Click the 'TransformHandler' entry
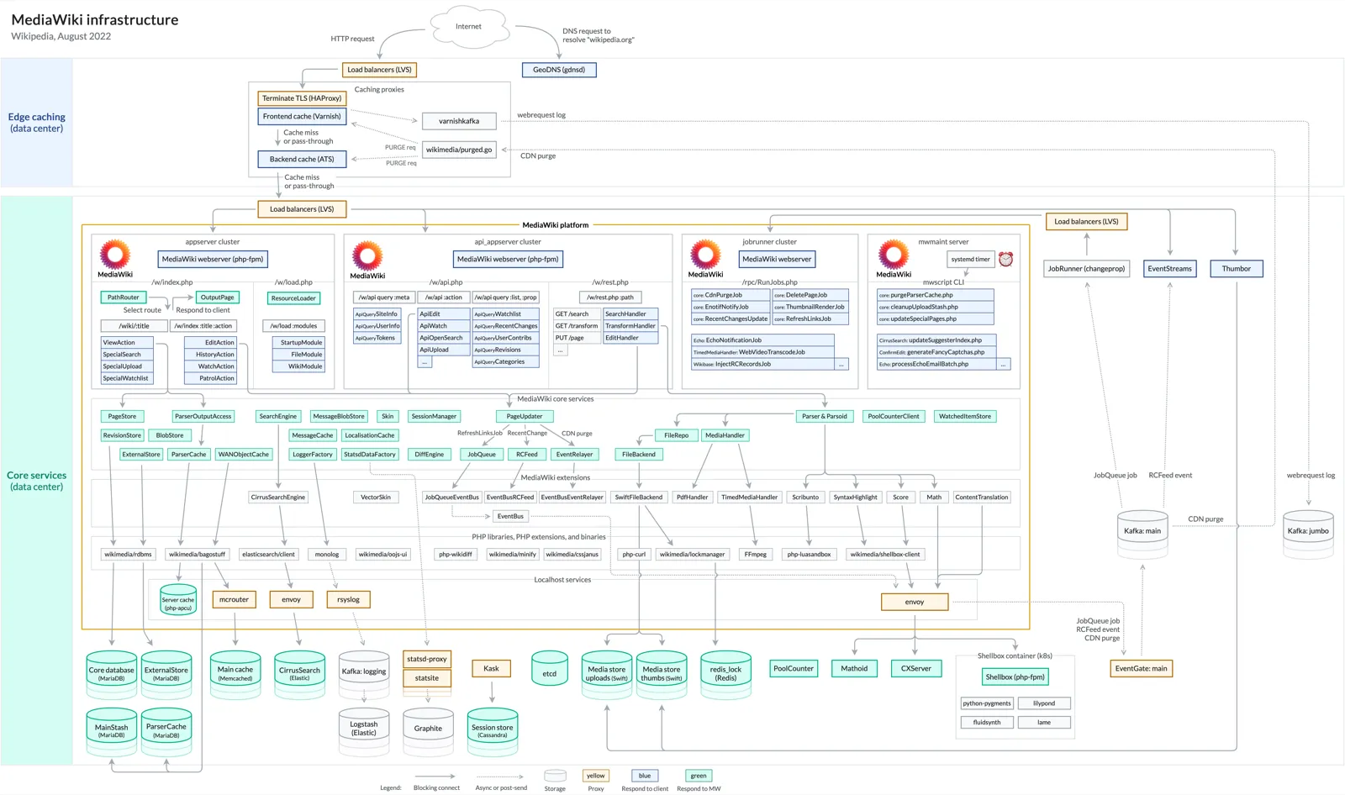 click(631, 326)
